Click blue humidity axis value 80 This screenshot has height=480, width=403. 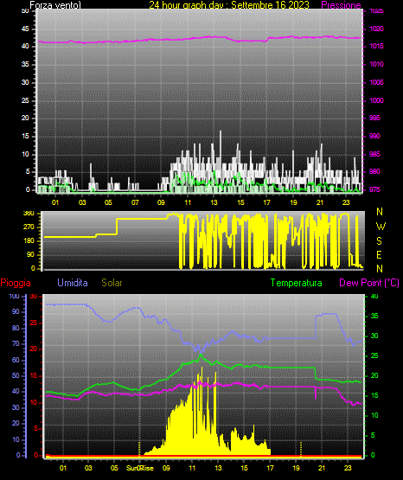click(x=16, y=328)
